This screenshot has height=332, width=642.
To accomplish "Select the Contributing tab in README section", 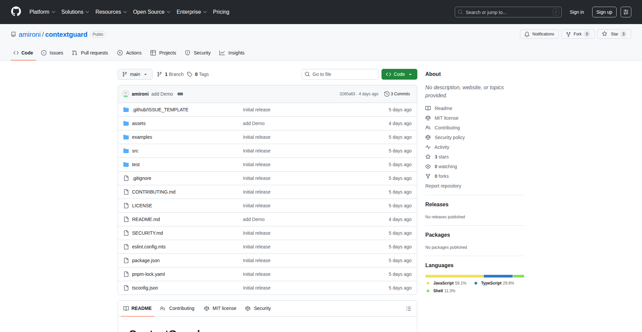I will pos(177,308).
